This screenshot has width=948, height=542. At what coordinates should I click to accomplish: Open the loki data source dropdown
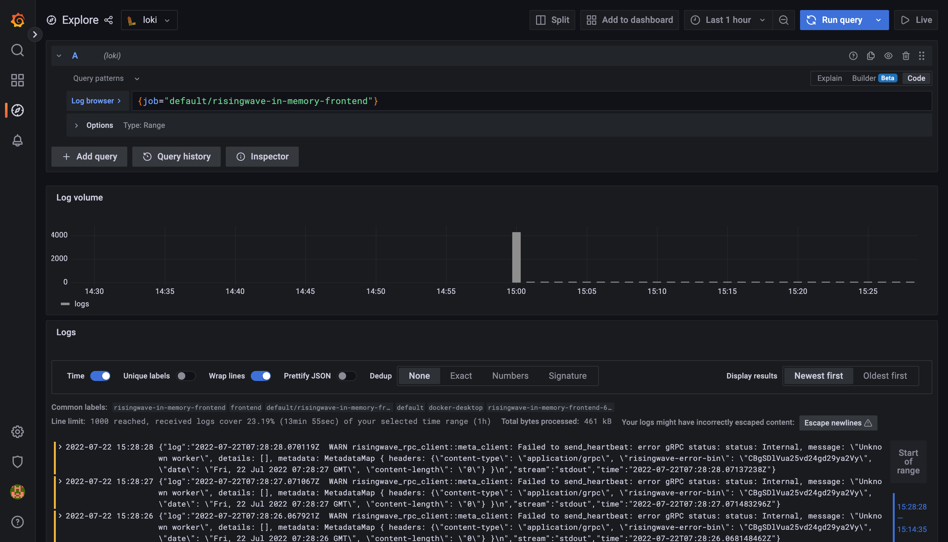click(x=149, y=20)
